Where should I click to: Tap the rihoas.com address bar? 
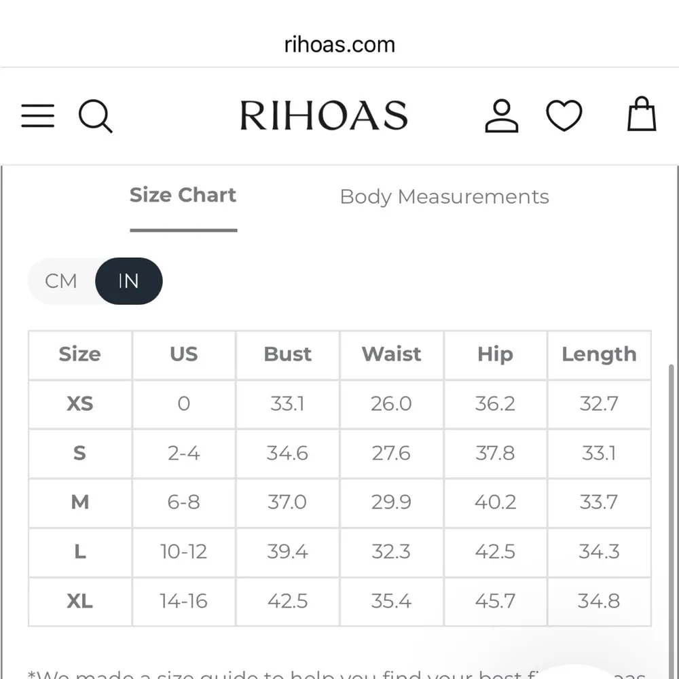(x=339, y=45)
